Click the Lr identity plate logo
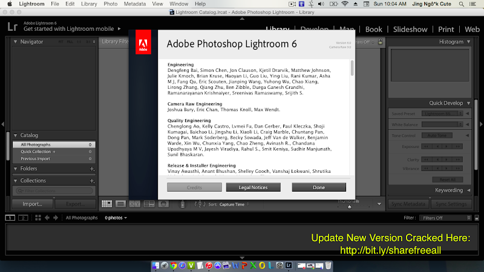484x272 pixels. pos(12,27)
